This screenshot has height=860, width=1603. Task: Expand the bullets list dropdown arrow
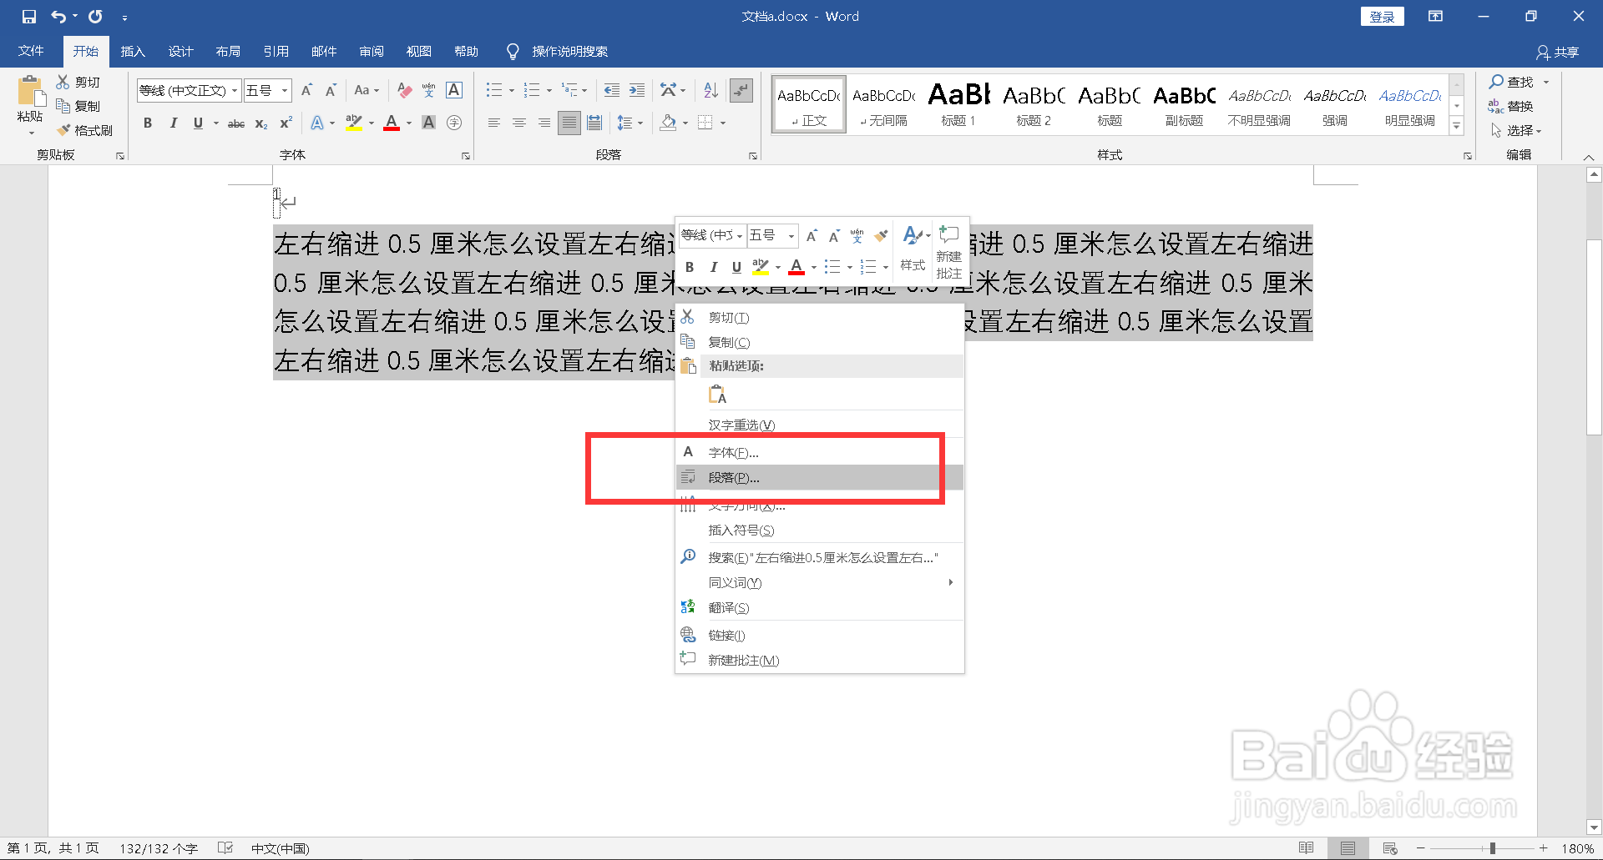512,90
